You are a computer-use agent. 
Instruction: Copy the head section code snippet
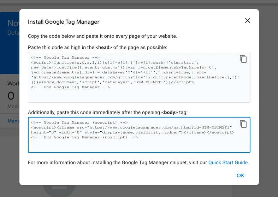[x=243, y=59]
